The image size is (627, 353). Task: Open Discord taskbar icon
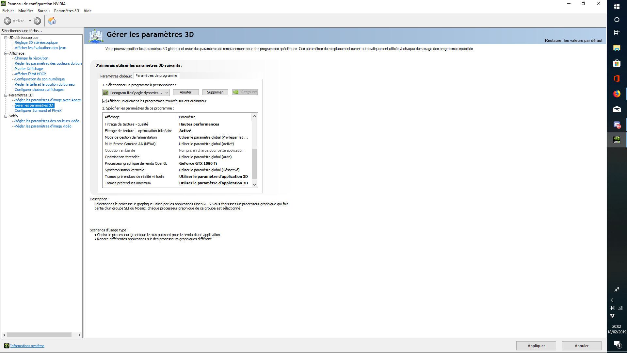point(617,125)
